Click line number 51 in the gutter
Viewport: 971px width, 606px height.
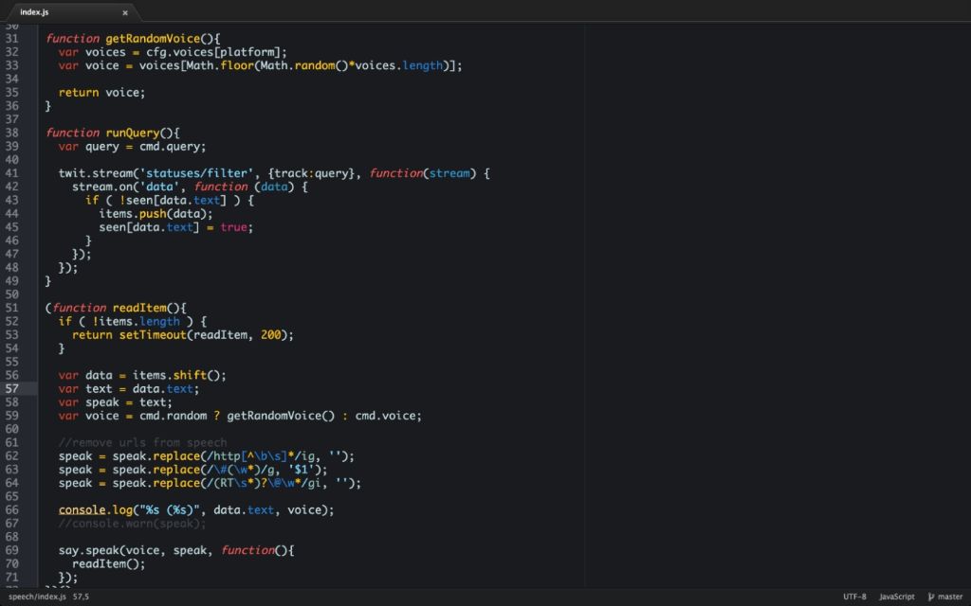tap(12, 308)
